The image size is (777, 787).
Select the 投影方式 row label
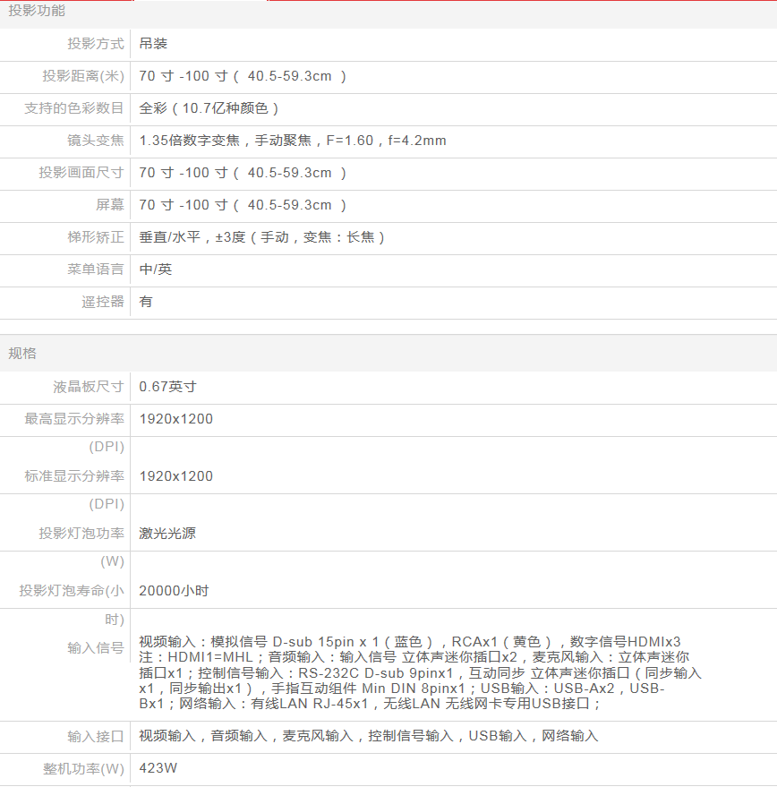(x=96, y=43)
